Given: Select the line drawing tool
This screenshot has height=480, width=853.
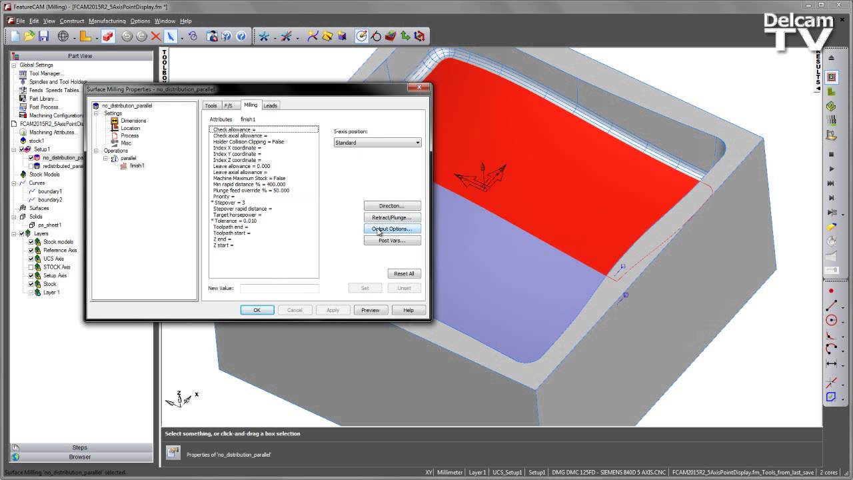Looking at the screenshot, I should [831, 305].
